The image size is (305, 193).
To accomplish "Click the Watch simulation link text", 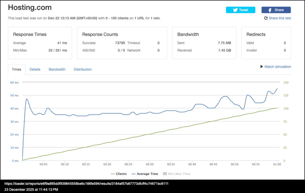I will pyautogui.click(x=278, y=67).
